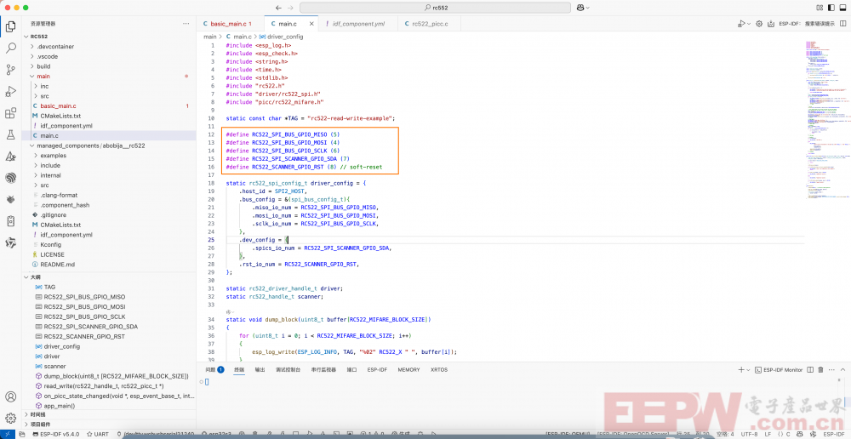Open the Copilot dropdown chevron
Image resolution: width=851 pixels, height=439 pixels.
(588, 9)
